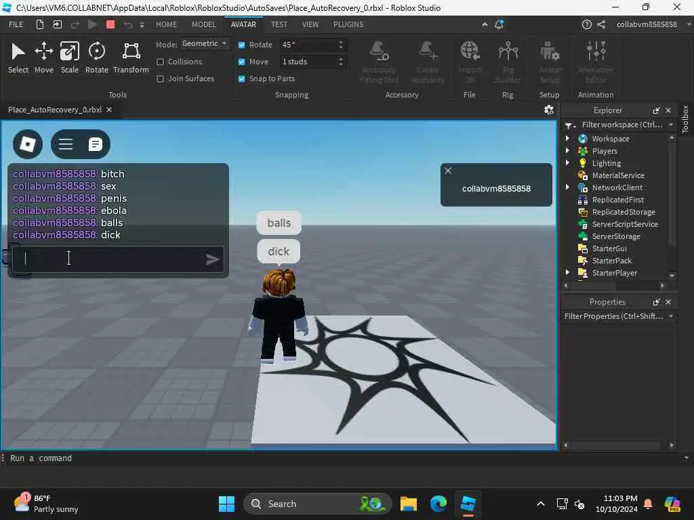Stop the running playtest

tap(110, 24)
